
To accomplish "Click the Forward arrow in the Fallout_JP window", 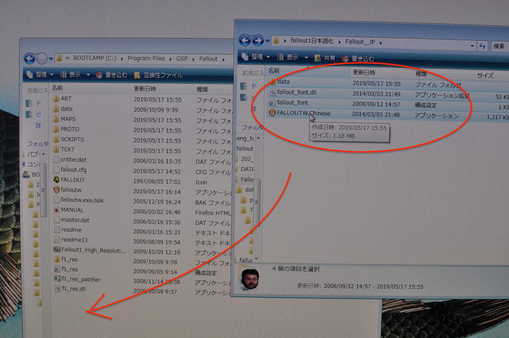I will point(258,41).
